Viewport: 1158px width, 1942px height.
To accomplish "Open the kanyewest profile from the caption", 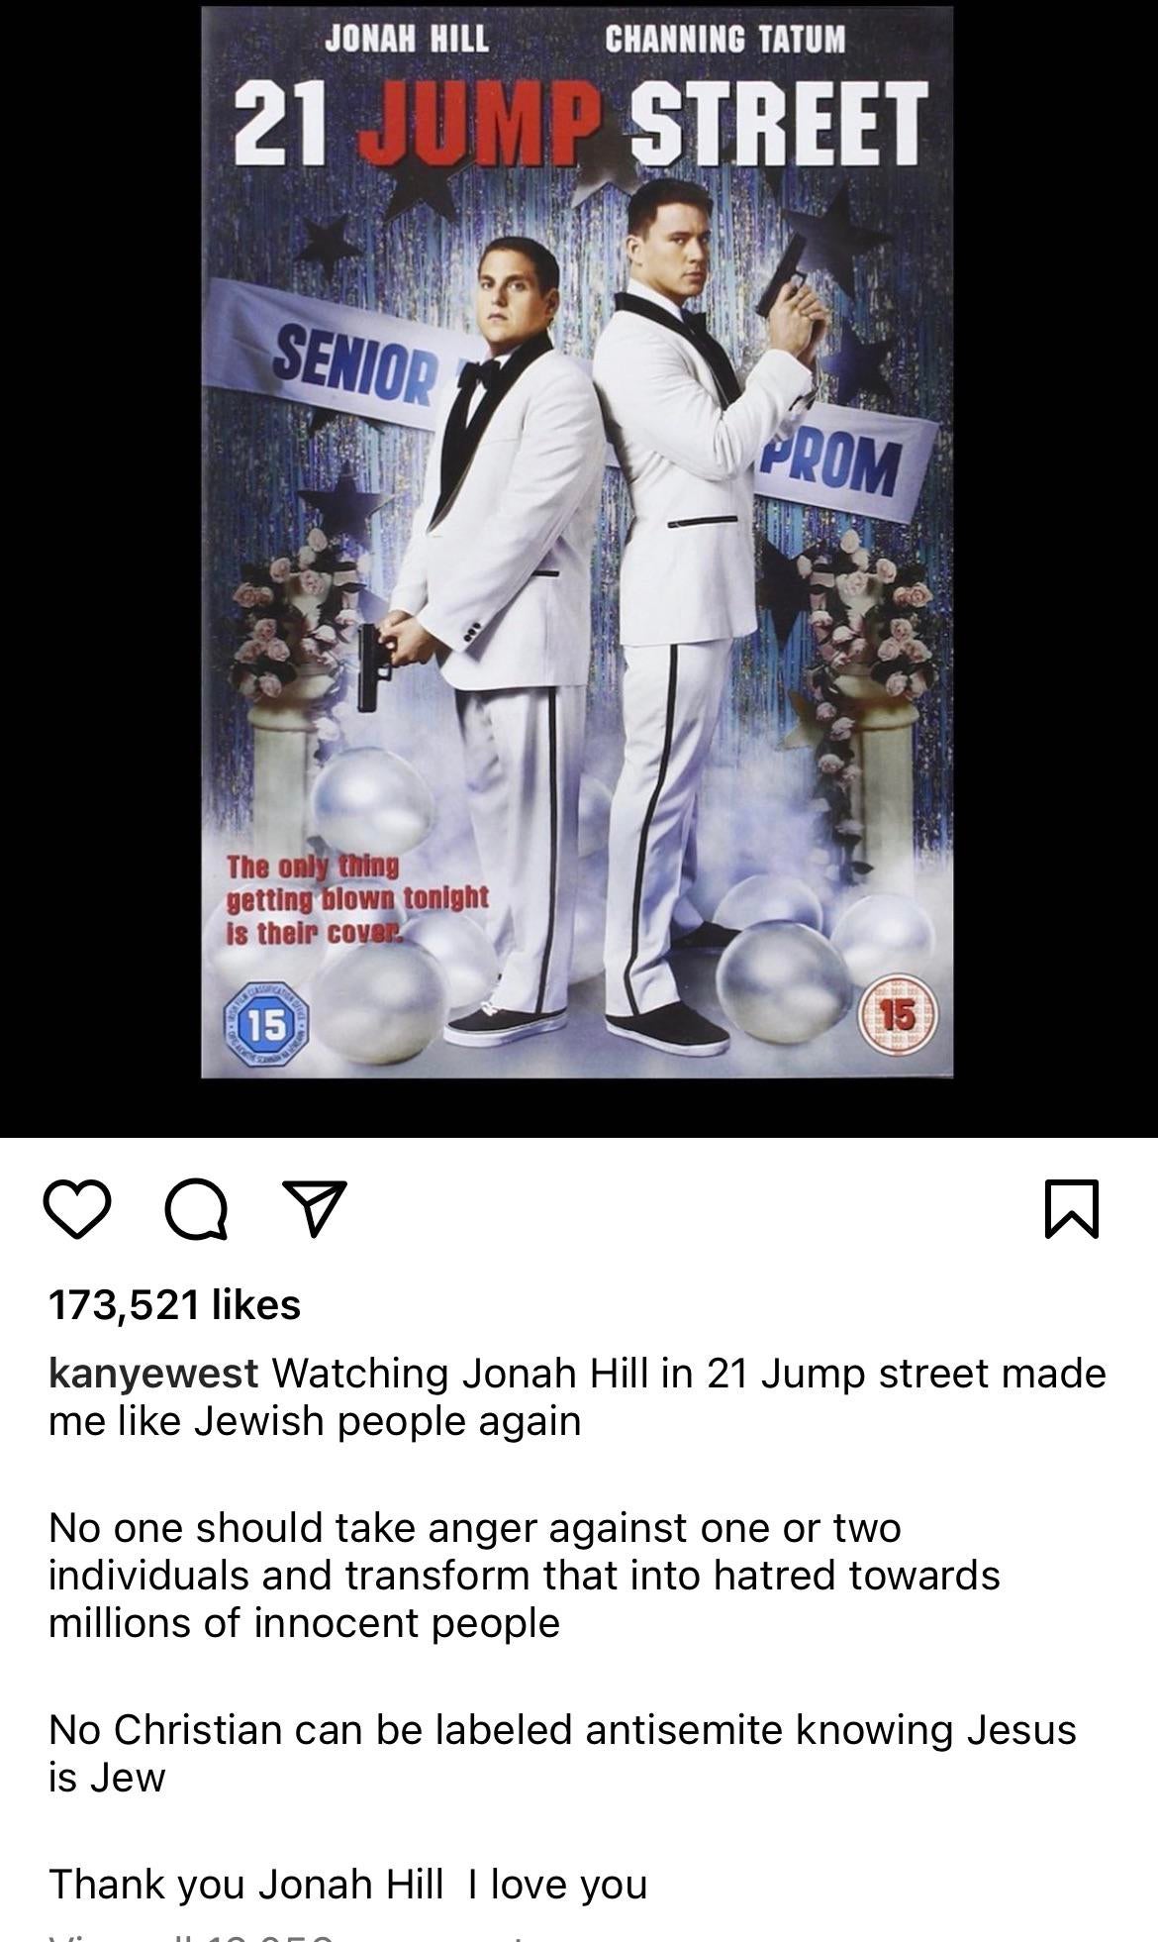I will click(153, 1374).
